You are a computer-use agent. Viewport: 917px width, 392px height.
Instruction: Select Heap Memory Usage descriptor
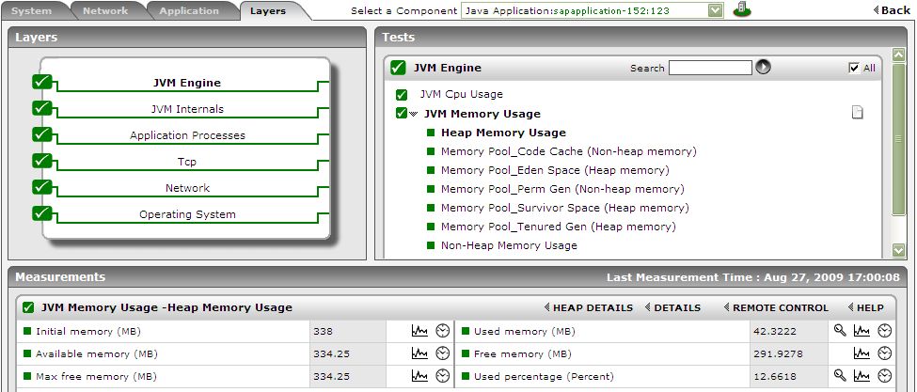[x=503, y=133]
